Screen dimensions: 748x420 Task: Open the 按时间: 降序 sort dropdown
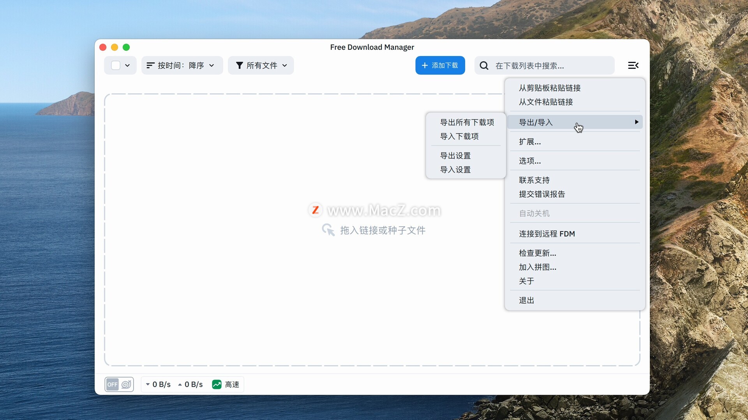(x=182, y=65)
